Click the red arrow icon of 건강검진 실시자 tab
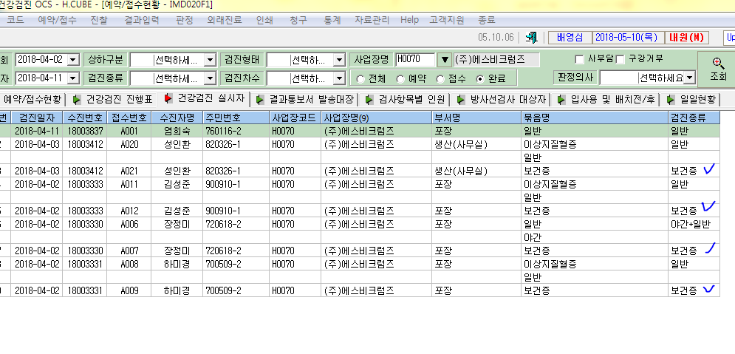The height and width of the screenshot is (354, 735). [x=168, y=98]
